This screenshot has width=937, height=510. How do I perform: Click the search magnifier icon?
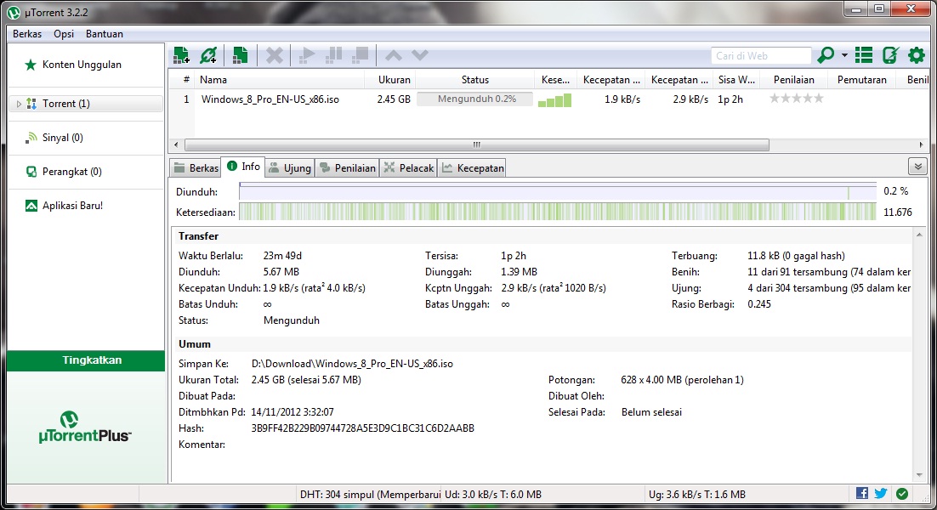(x=826, y=55)
